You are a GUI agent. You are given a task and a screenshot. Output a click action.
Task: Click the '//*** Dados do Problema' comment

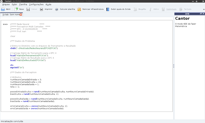click(x=23, y=41)
